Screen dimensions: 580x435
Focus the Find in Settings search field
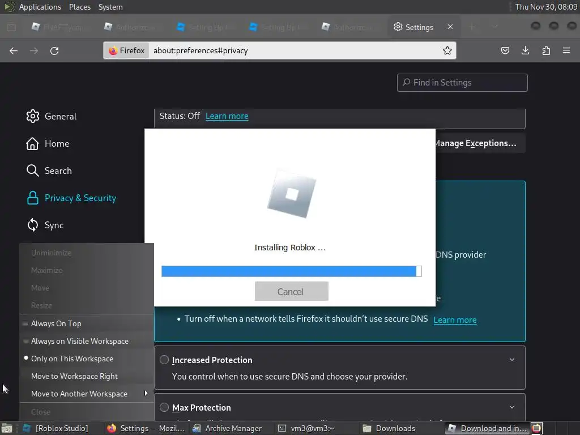coord(462,83)
